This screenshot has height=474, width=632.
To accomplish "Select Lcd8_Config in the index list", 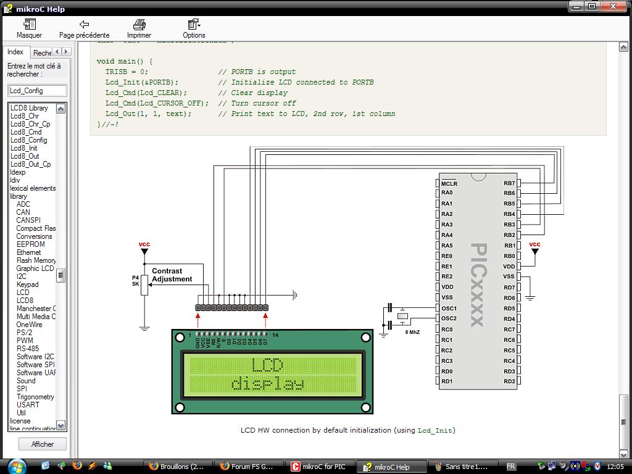I will pos(28,140).
